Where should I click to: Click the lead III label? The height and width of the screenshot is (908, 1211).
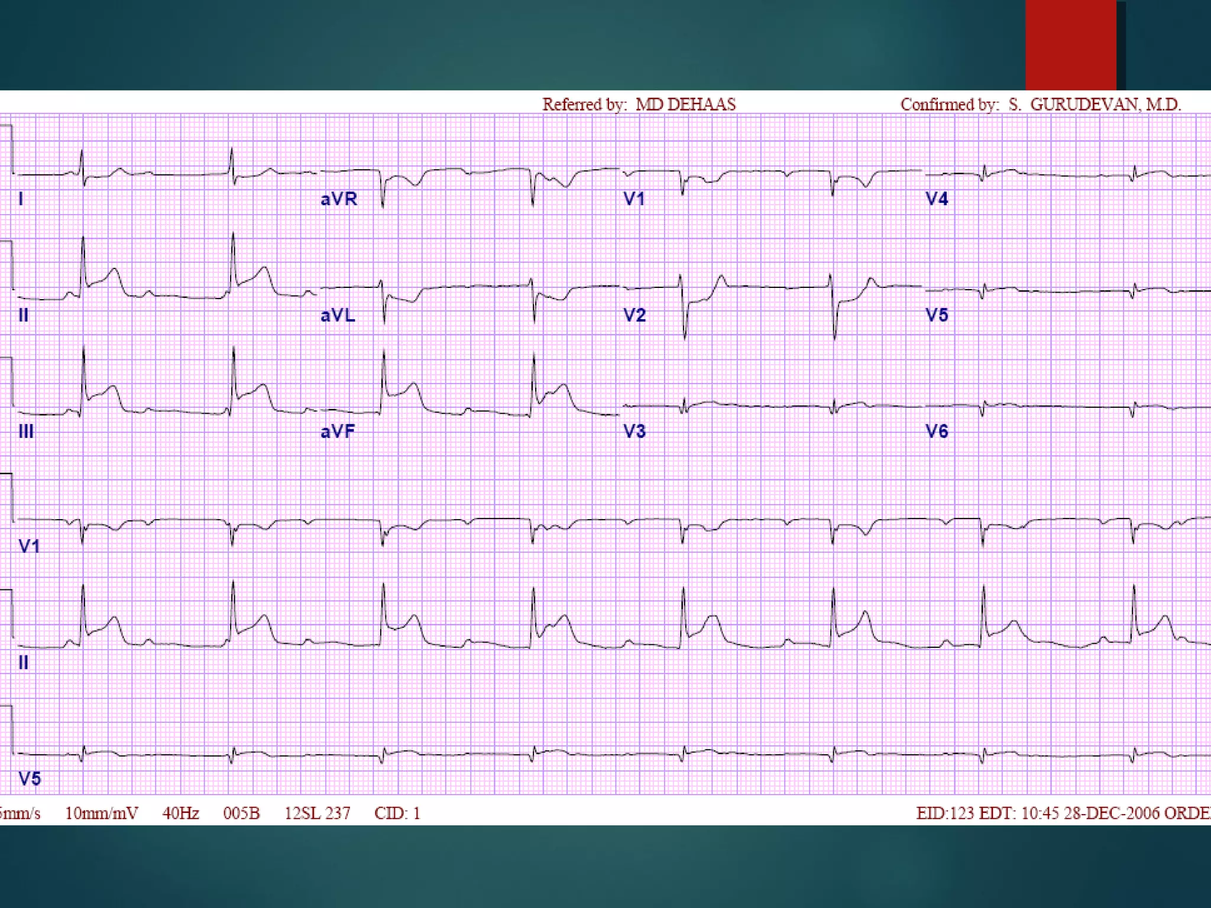(x=25, y=432)
